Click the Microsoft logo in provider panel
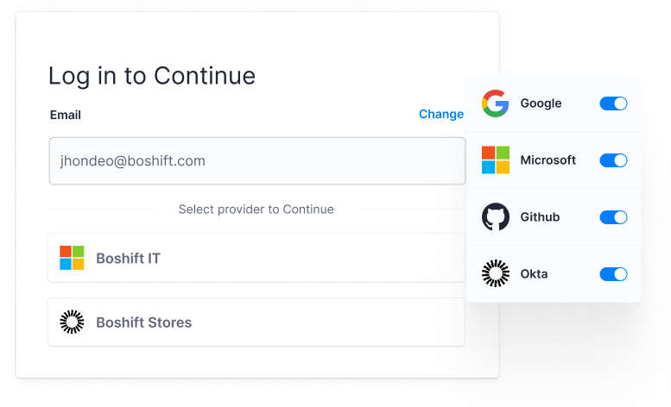The height and width of the screenshot is (407, 671). click(496, 160)
